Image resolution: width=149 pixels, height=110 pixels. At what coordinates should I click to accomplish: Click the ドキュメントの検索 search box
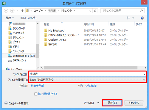[x=122, y=11]
